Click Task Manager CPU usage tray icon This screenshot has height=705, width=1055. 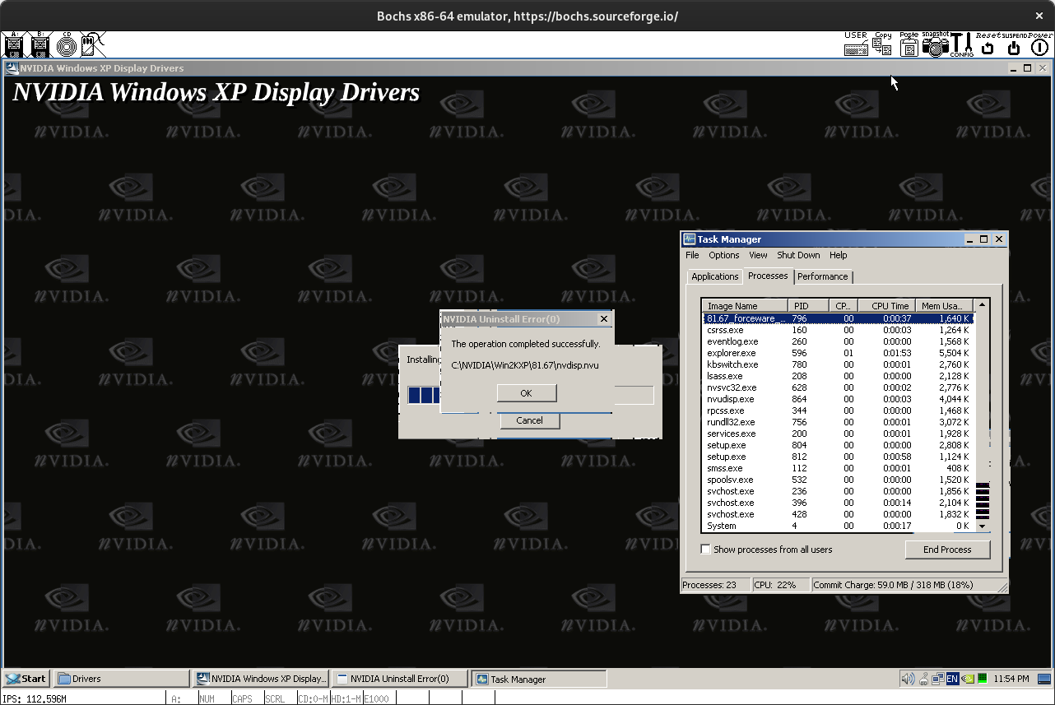(x=982, y=679)
